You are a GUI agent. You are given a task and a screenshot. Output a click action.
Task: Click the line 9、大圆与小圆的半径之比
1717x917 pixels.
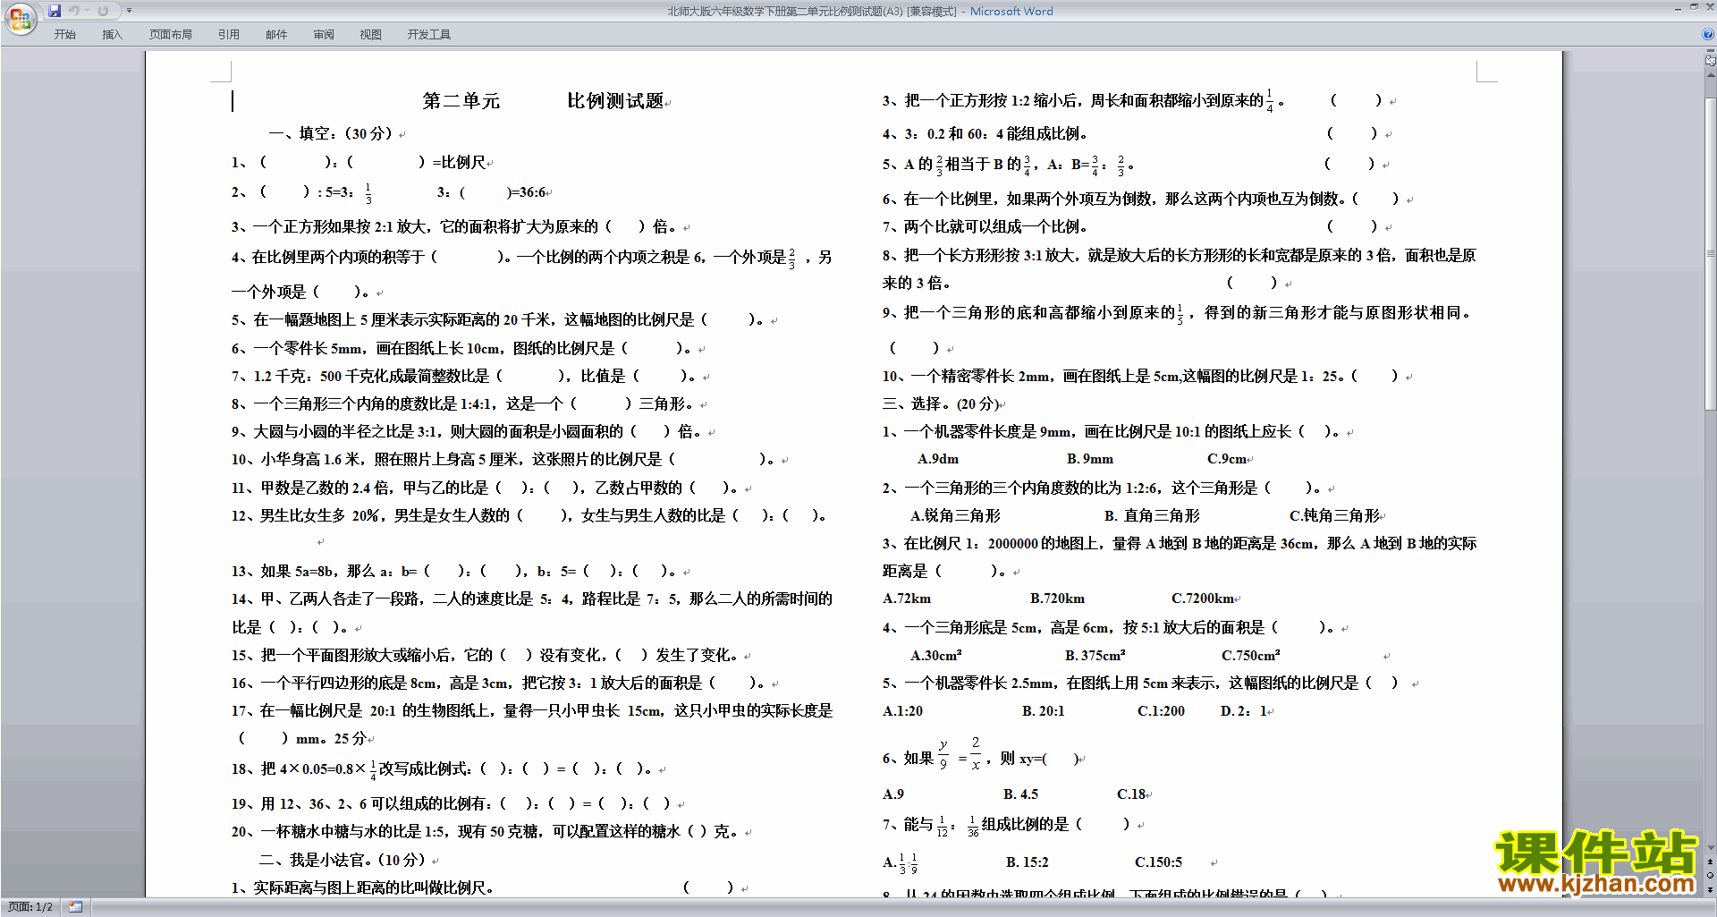(468, 431)
